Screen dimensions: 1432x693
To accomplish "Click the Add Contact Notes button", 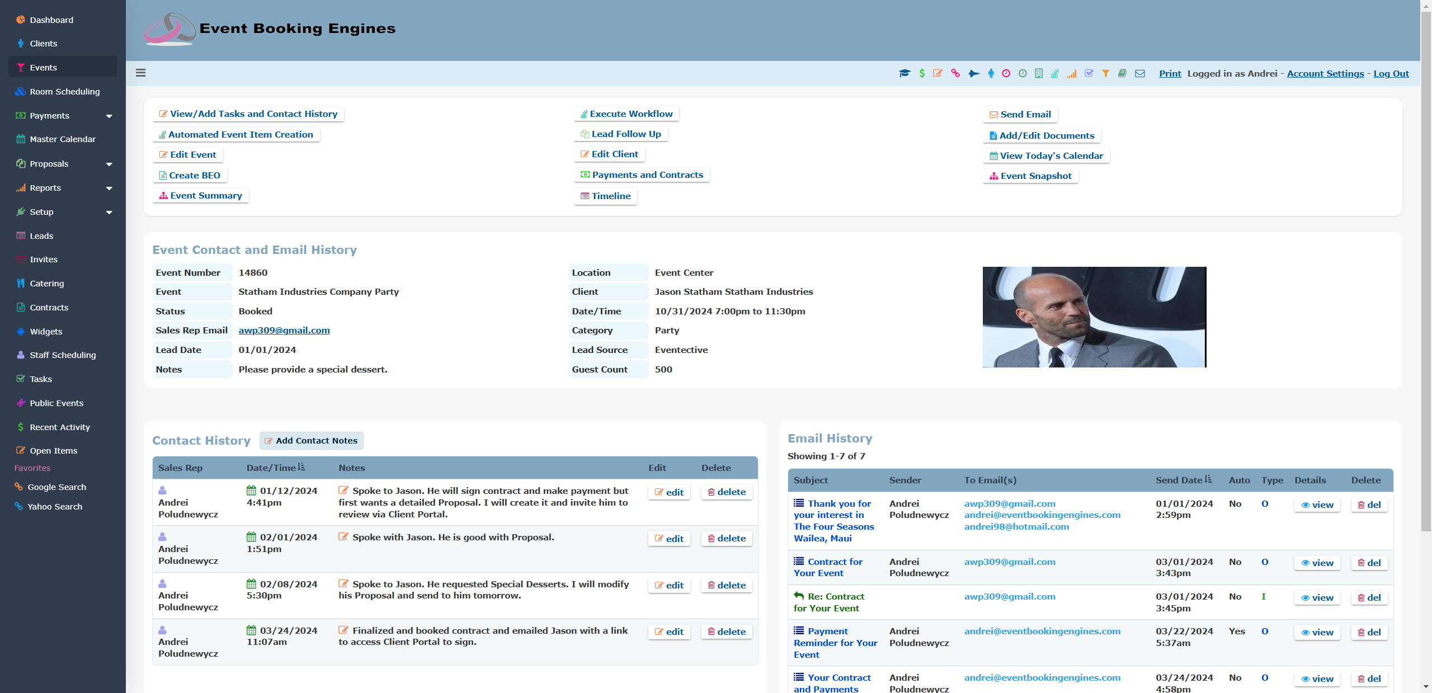I will 311,441.
